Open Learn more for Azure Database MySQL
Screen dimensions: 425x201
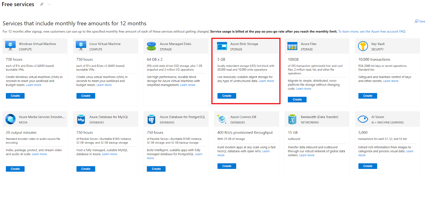coord(109,154)
